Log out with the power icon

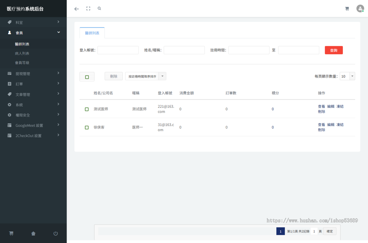[x=56, y=233]
